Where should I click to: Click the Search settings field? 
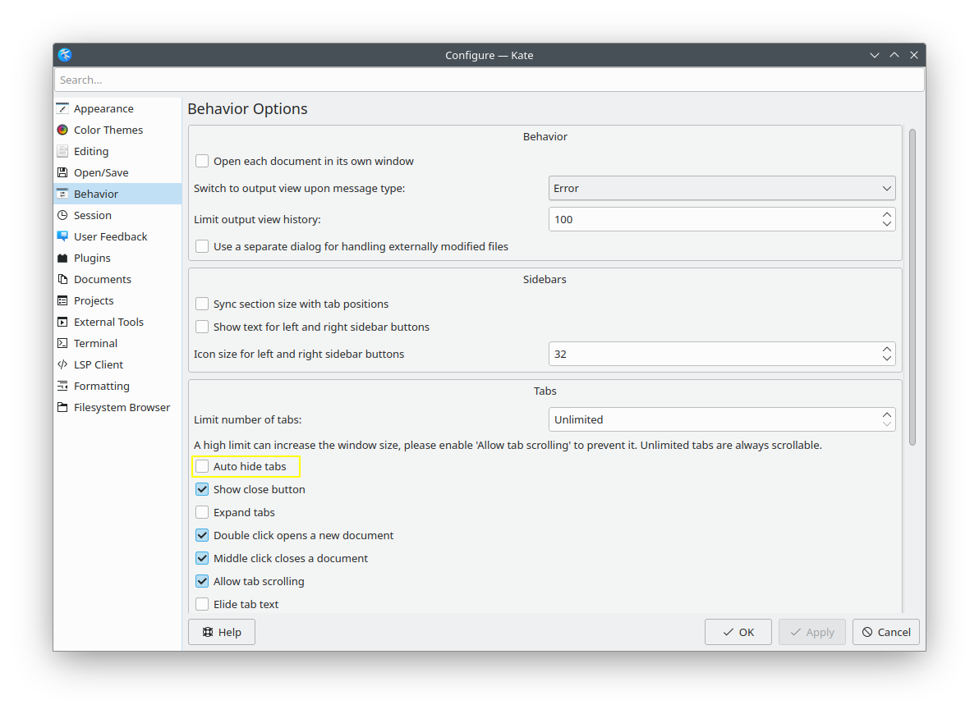click(489, 80)
